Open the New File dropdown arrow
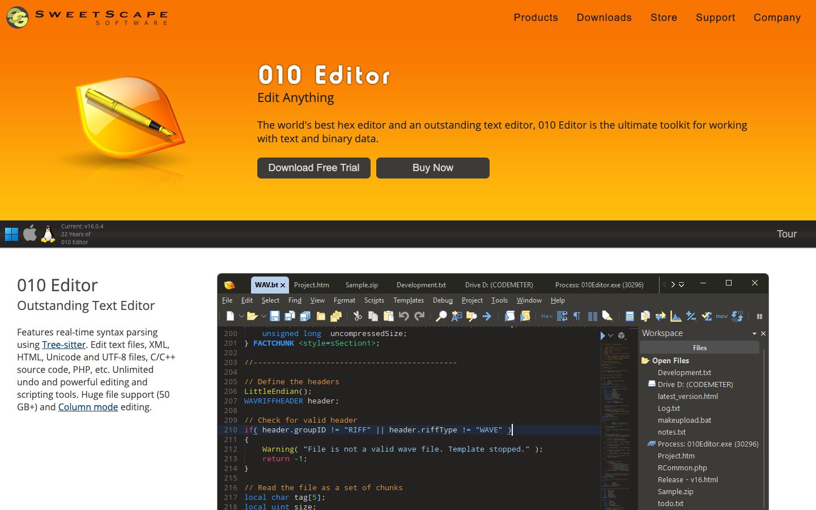Image resolution: width=816 pixels, height=510 pixels. [241, 316]
